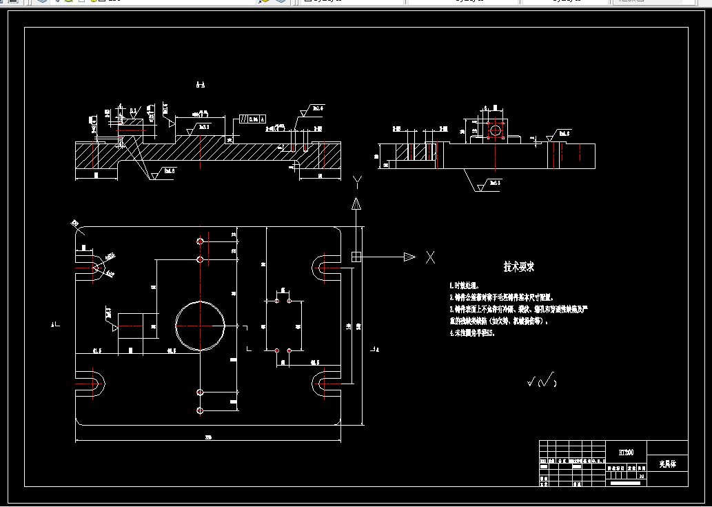Select the lower-left U-slot in plan view
Viewport: 712px width, 507px height.
tap(90, 384)
